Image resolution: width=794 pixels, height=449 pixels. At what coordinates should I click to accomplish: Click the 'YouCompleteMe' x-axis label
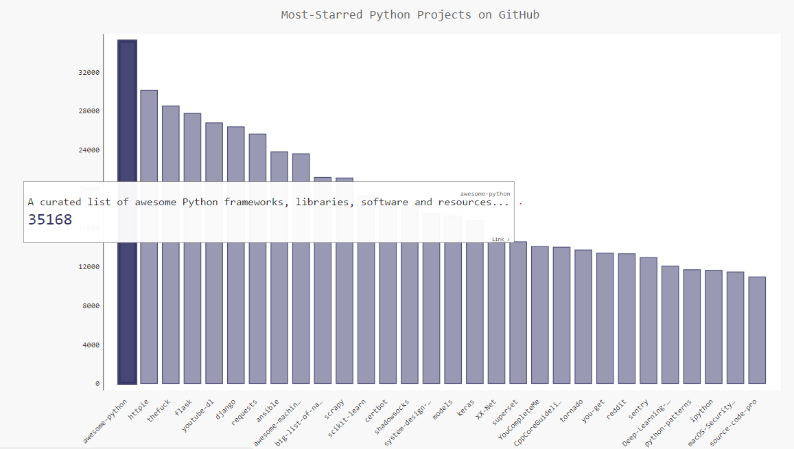point(519,420)
